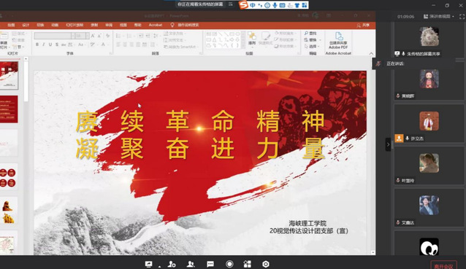This screenshot has height=269, width=466.
Task: Open meeting settings hexagon icon
Action: tap(266, 264)
